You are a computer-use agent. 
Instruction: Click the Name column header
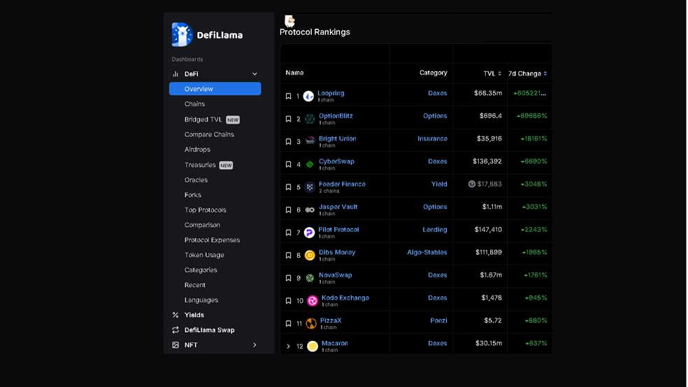tap(294, 73)
